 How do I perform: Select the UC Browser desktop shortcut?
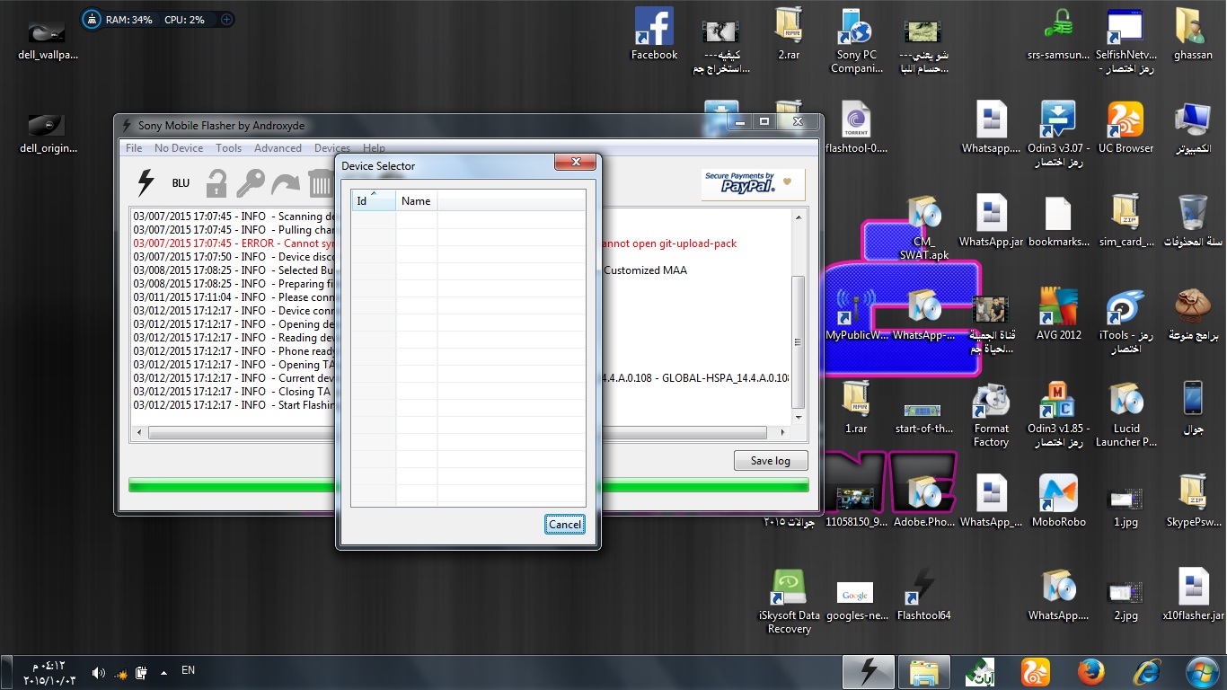tap(1125, 128)
